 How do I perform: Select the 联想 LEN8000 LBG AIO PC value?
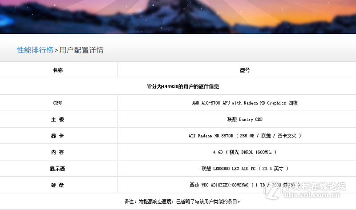pos(245,169)
